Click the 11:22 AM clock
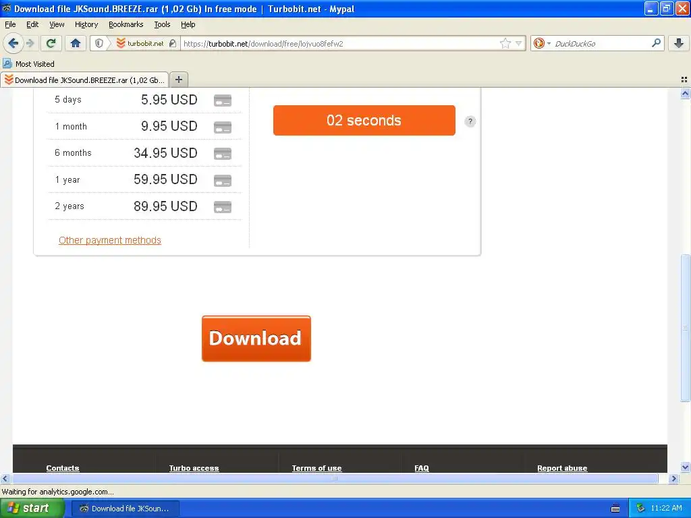Screen dimensions: 691x518 (666, 508)
